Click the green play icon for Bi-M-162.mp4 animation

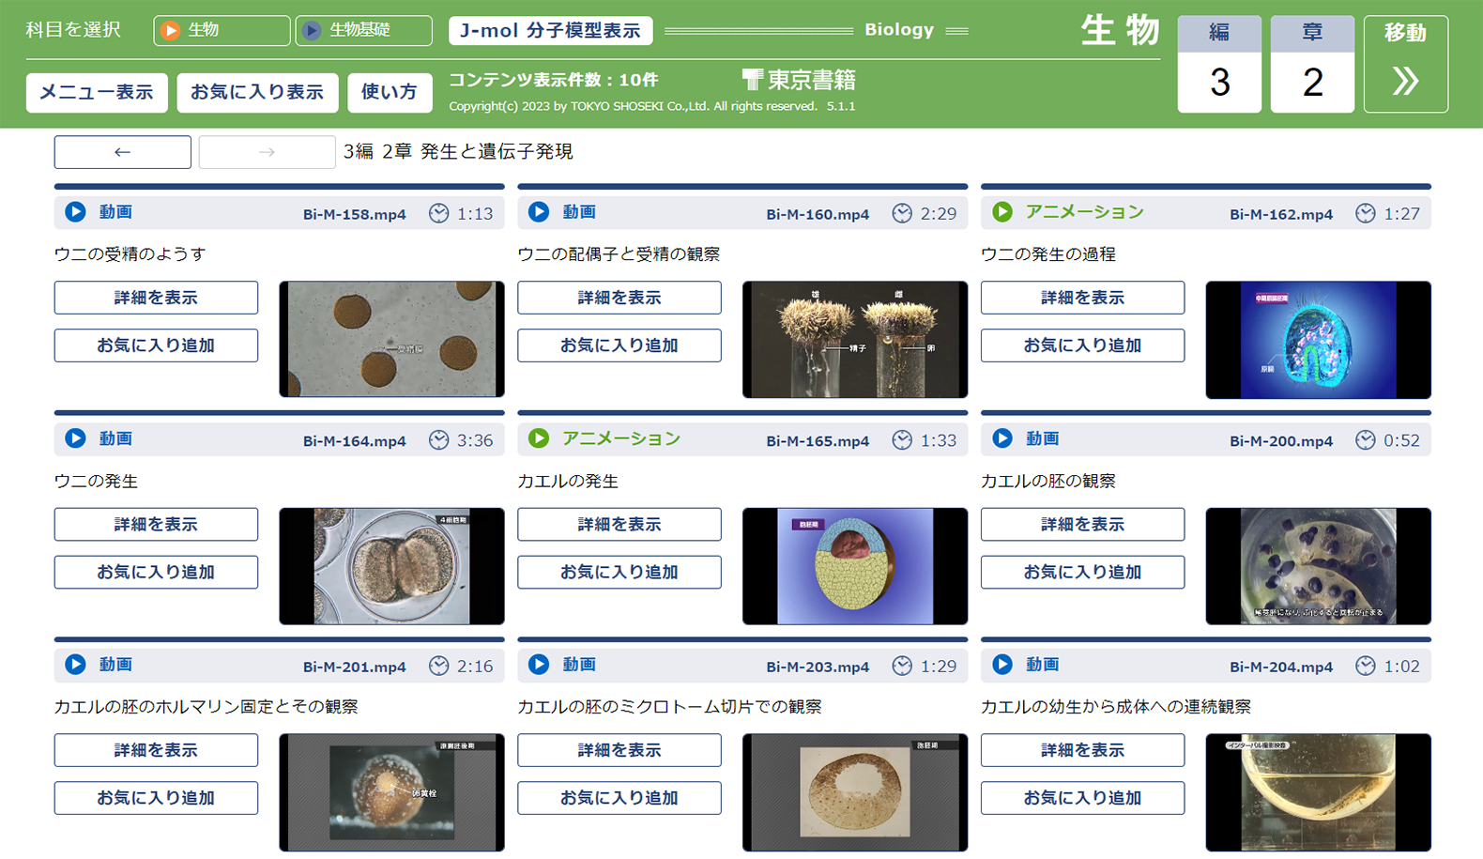(x=1002, y=212)
